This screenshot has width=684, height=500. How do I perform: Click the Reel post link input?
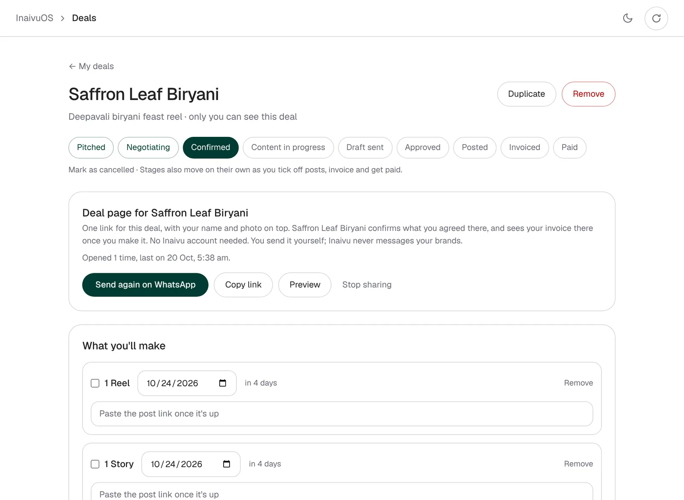point(342,414)
